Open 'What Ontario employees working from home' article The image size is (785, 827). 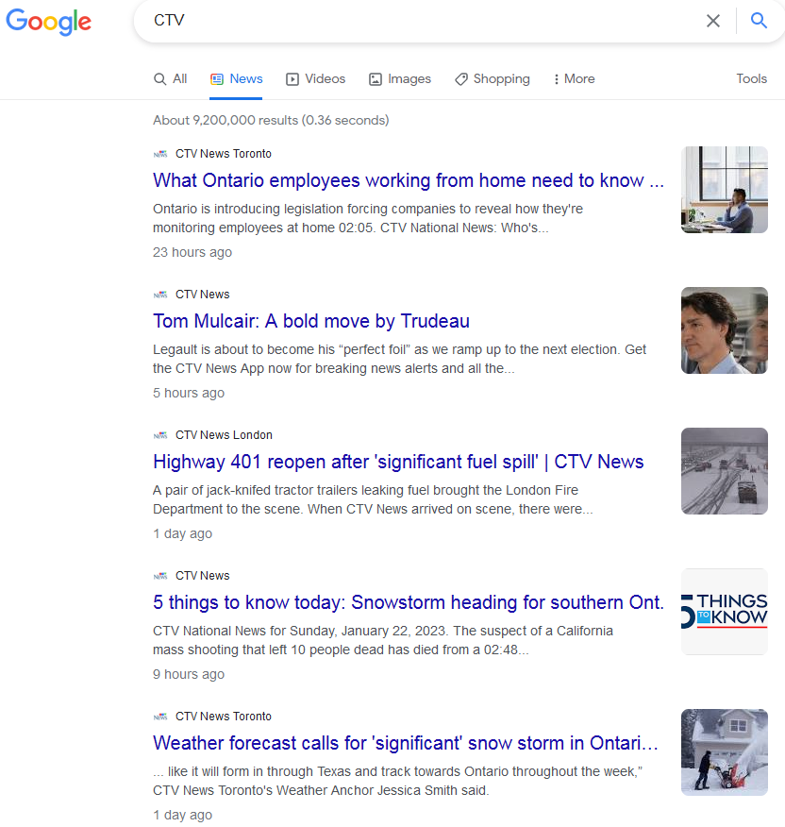tap(409, 180)
